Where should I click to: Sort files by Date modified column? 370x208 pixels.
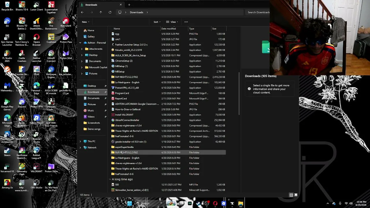click(x=174, y=29)
